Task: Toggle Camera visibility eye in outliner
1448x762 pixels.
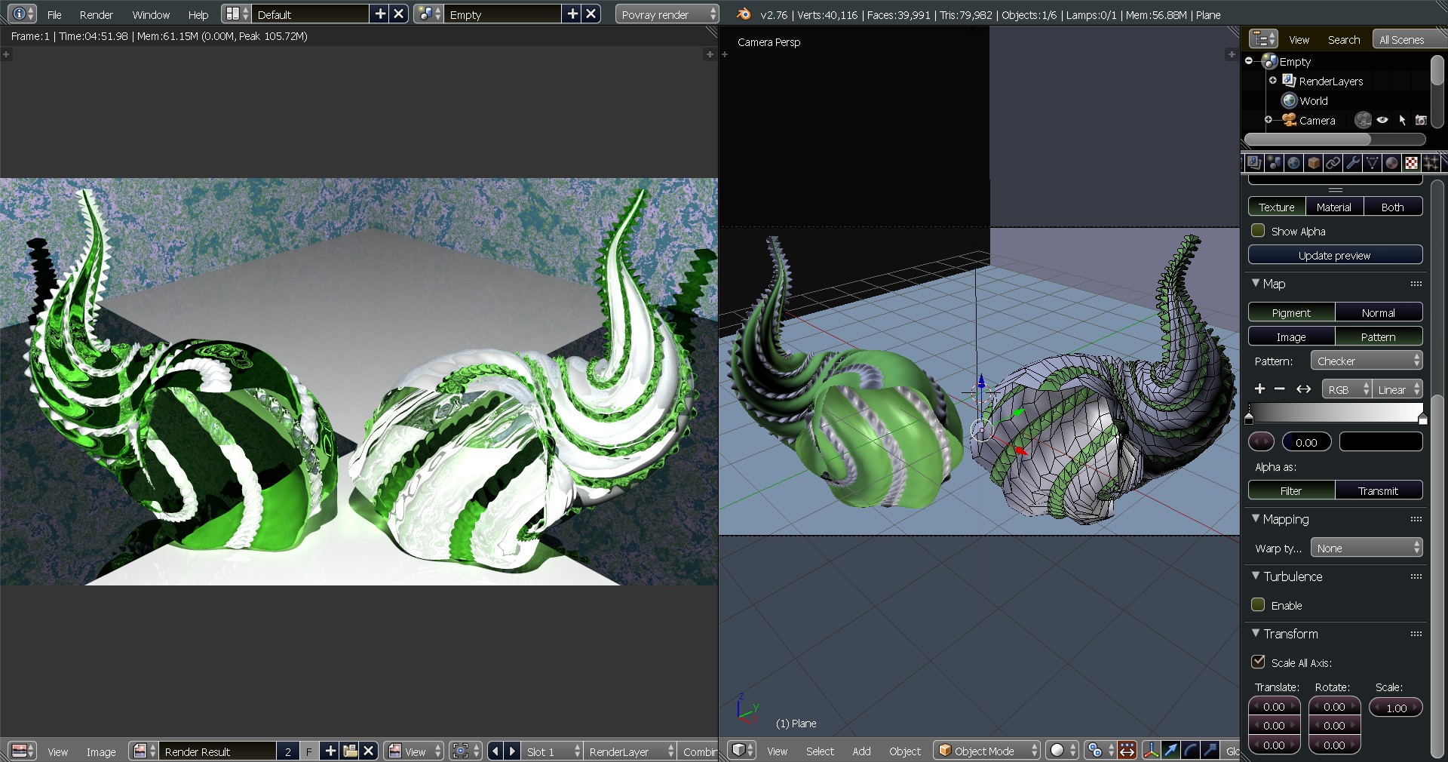Action: [1382, 120]
